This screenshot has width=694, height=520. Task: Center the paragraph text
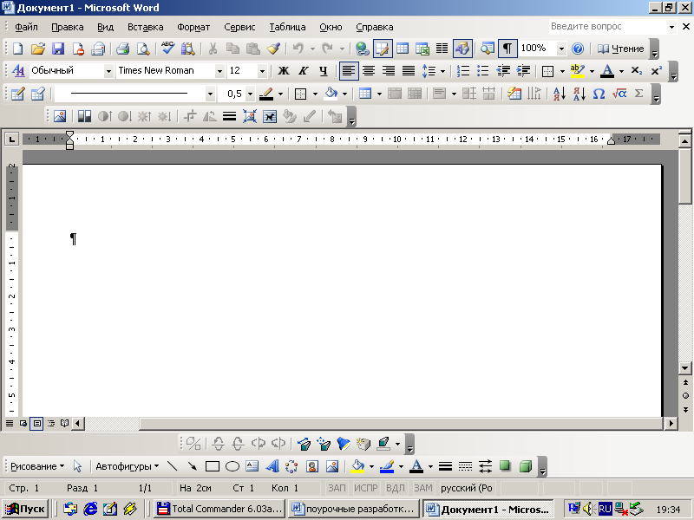369,71
